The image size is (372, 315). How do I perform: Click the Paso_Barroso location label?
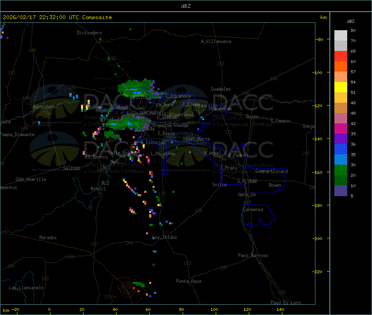tap(253, 255)
